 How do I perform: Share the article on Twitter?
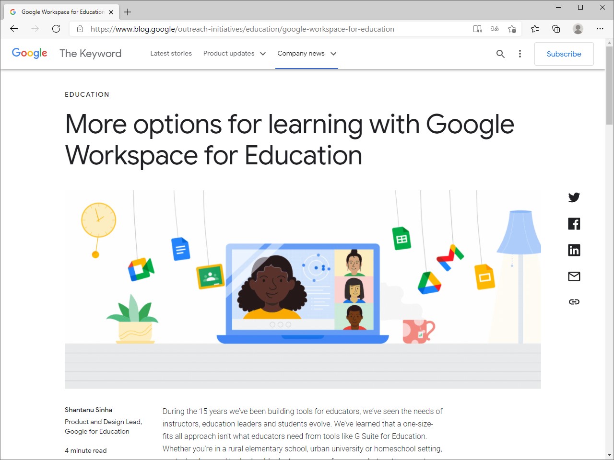coord(574,197)
